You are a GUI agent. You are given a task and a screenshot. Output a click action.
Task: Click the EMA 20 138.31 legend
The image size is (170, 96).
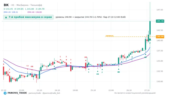coord(11,12)
